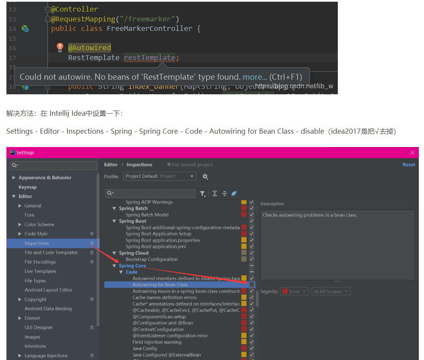Switch to the Editor breadcrumb in settings header

(110, 164)
